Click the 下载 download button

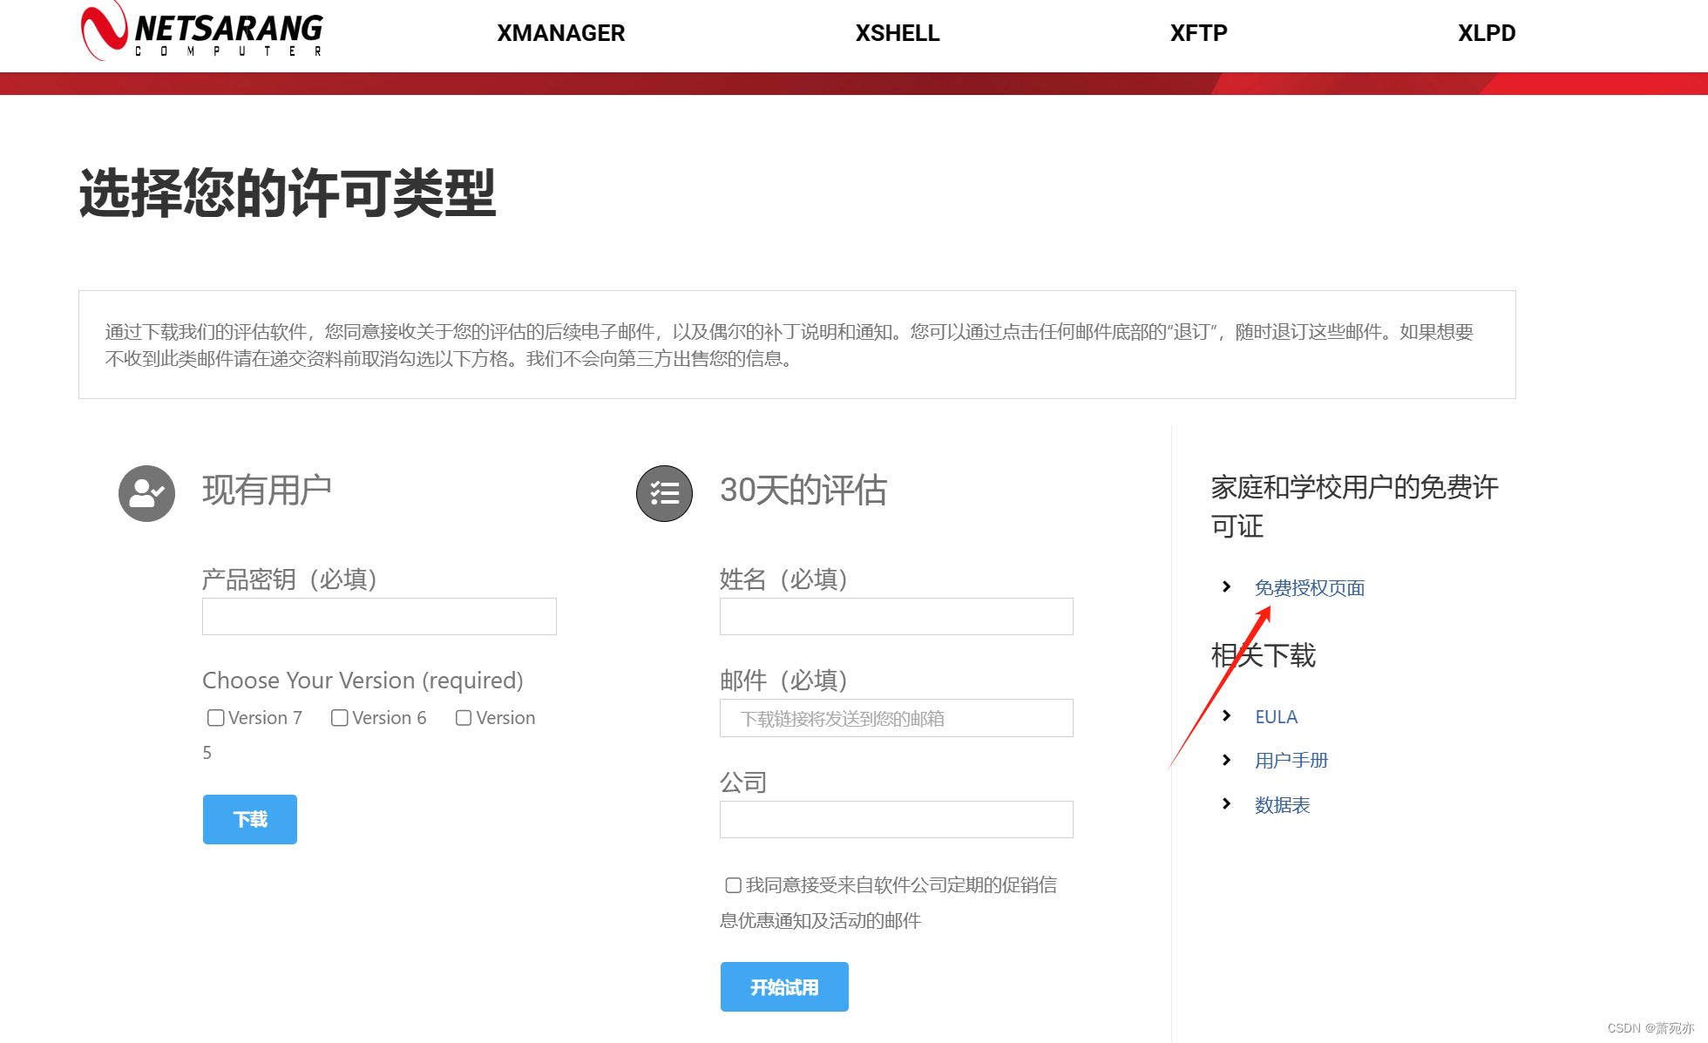coord(249,819)
